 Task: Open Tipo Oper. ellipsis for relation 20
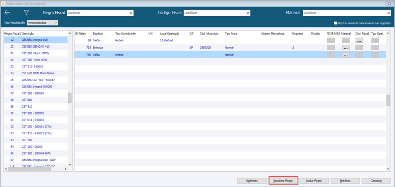click(x=375, y=40)
